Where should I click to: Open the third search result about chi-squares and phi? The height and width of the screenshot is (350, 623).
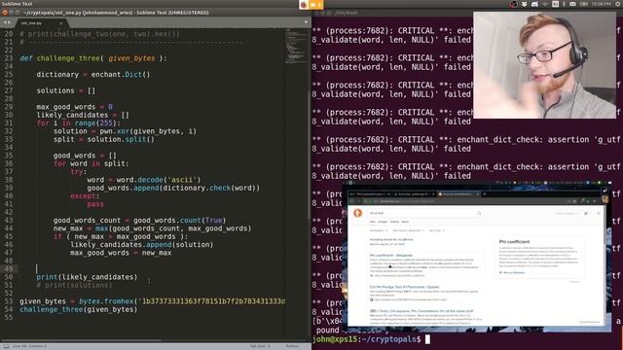click(421, 311)
